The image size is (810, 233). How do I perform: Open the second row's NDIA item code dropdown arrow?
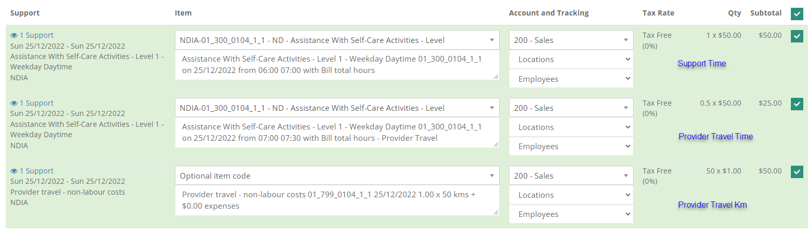(x=491, y=108)
